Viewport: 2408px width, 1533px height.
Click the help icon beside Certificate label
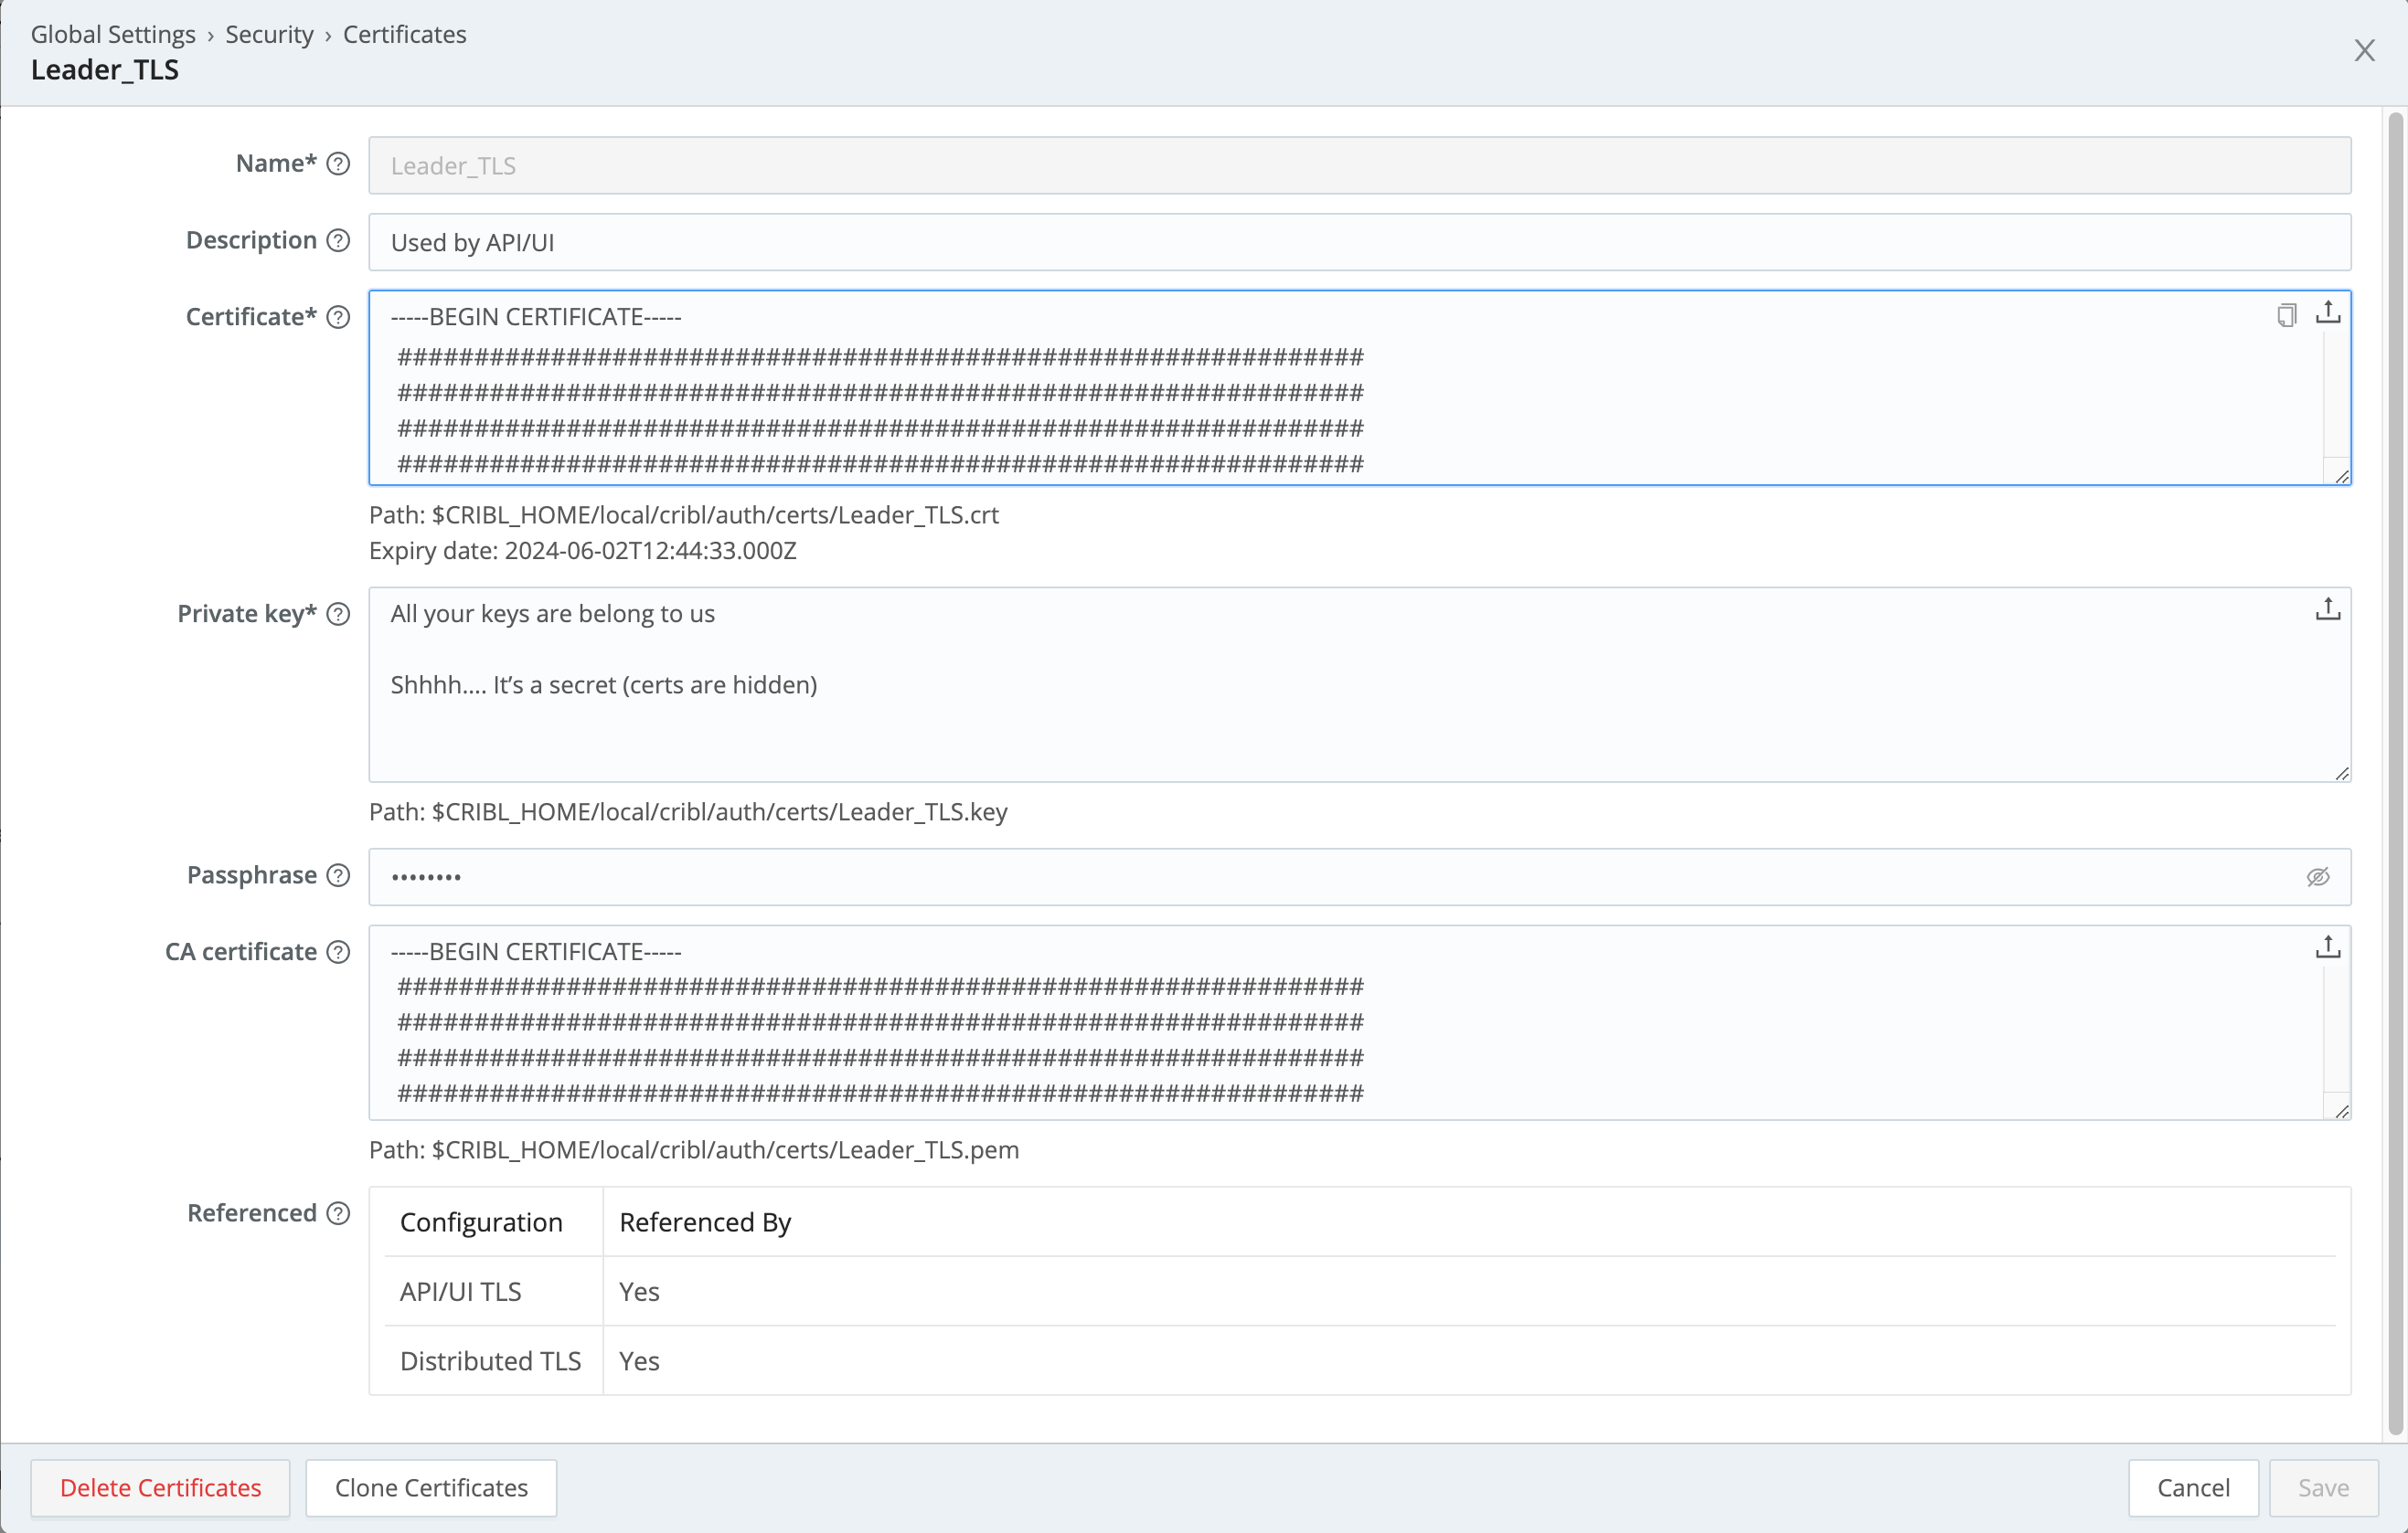[338, 318]
